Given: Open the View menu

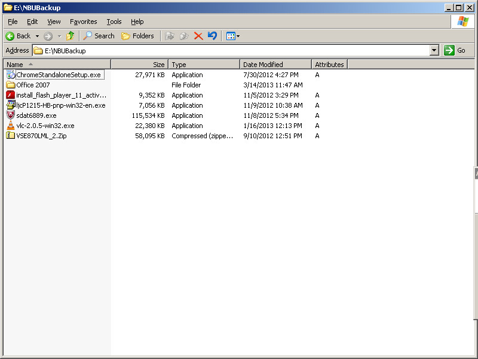Looking at the screenshot, I should pos(54,22).
